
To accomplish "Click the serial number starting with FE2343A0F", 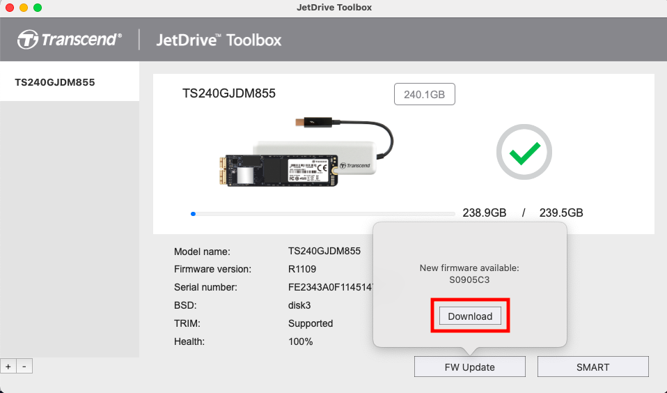I will tap(331, 287).
